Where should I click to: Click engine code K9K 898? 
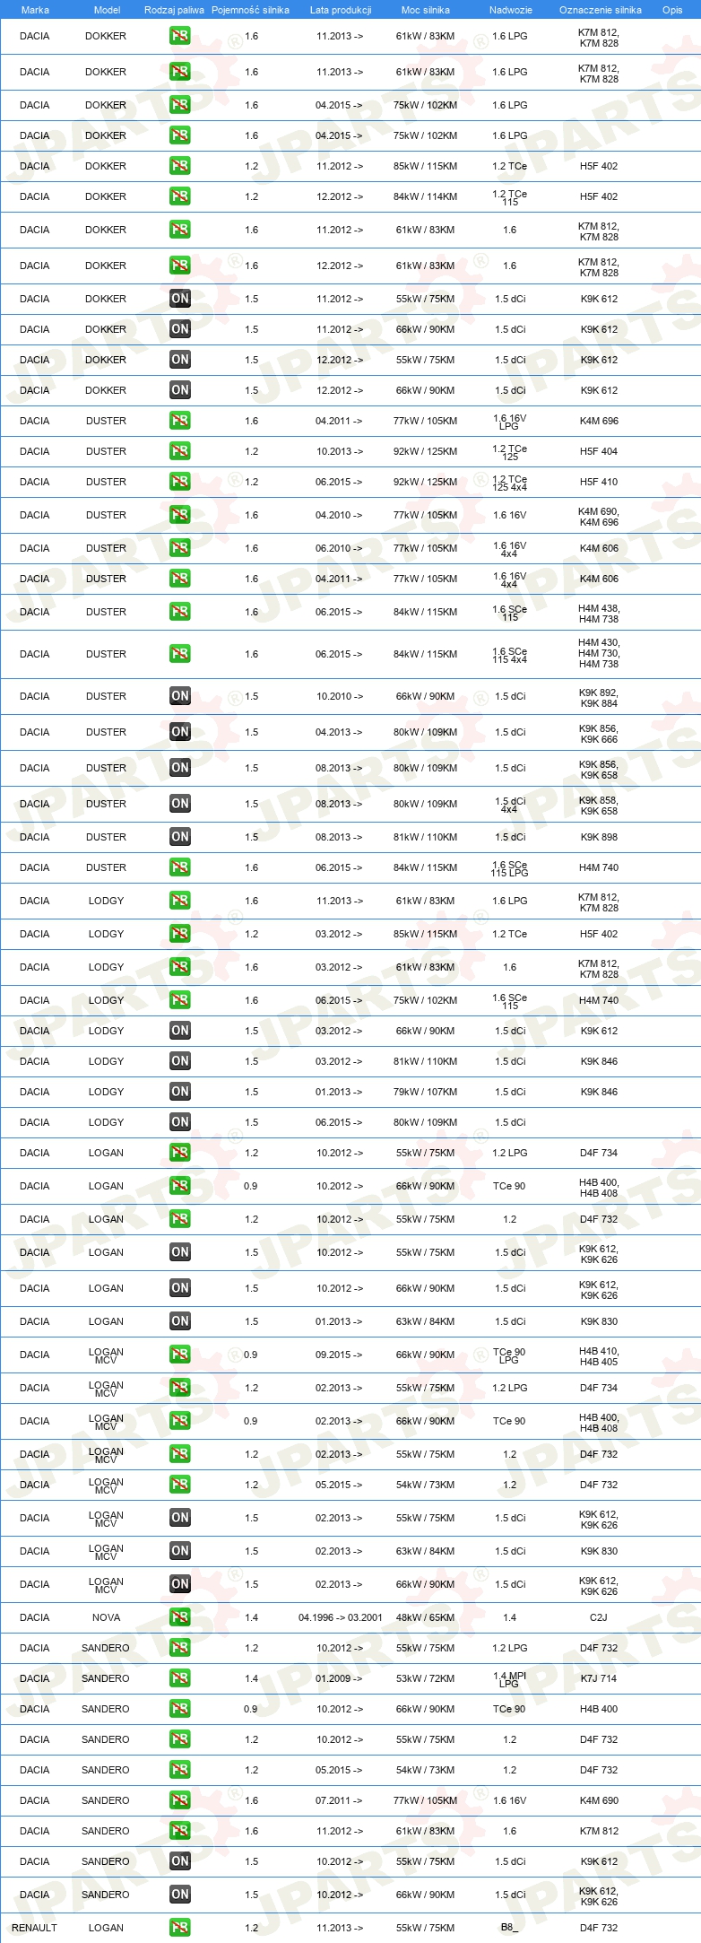(599, 837)
